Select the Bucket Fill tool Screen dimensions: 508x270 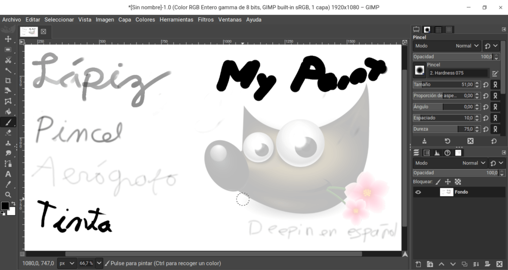coord(8,112)
